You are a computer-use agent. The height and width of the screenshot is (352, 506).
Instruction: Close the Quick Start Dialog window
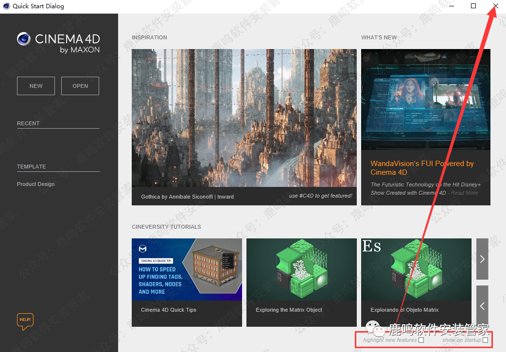495,6
